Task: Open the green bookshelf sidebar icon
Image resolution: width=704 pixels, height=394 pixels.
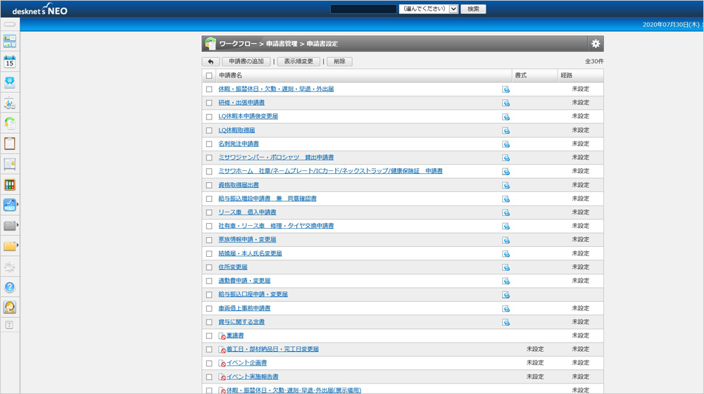Action: (10, 185)
